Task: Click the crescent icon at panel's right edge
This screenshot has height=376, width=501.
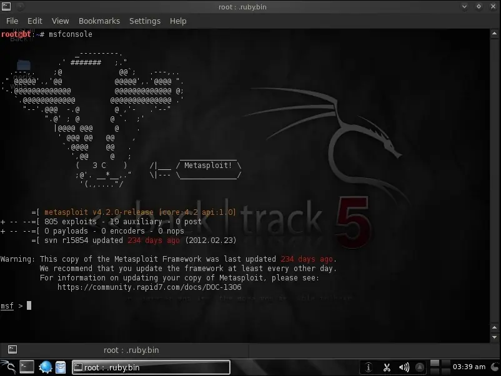Action: [x=495, y=367]
